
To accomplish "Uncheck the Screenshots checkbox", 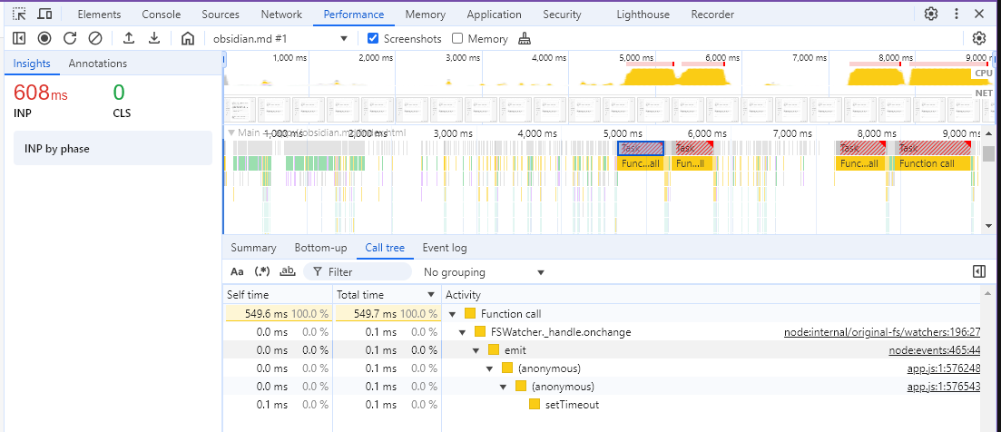I will click(373, 39).
